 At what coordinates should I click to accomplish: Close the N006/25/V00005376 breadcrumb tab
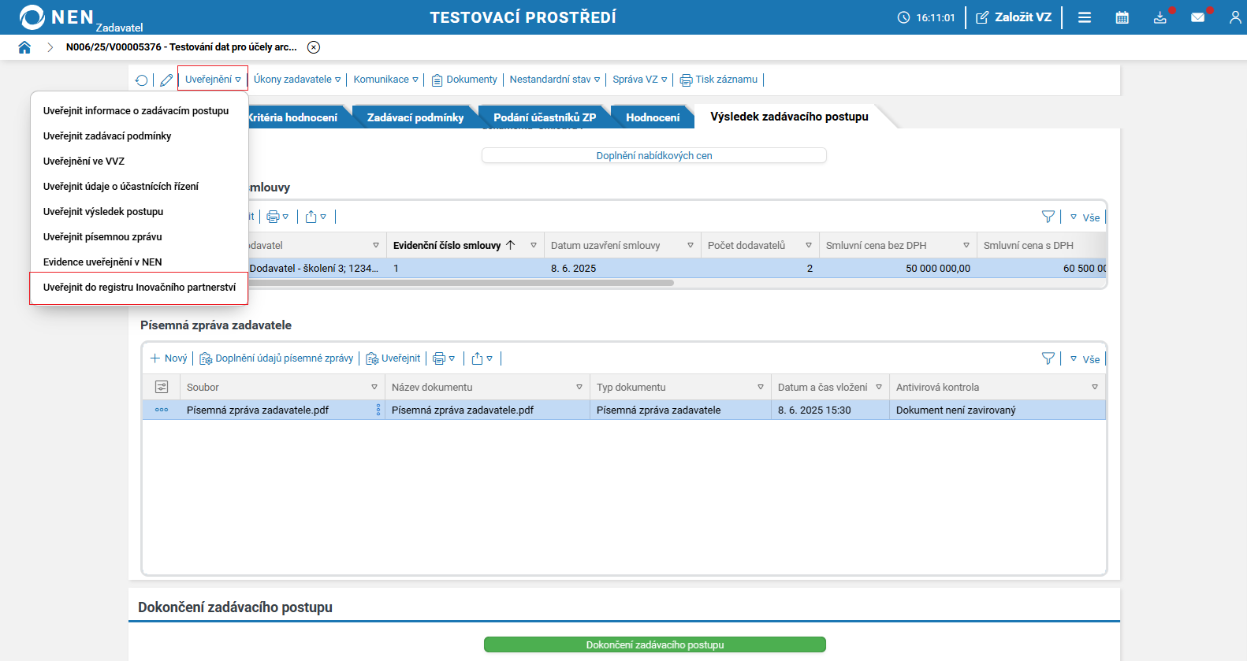(314, 47)
